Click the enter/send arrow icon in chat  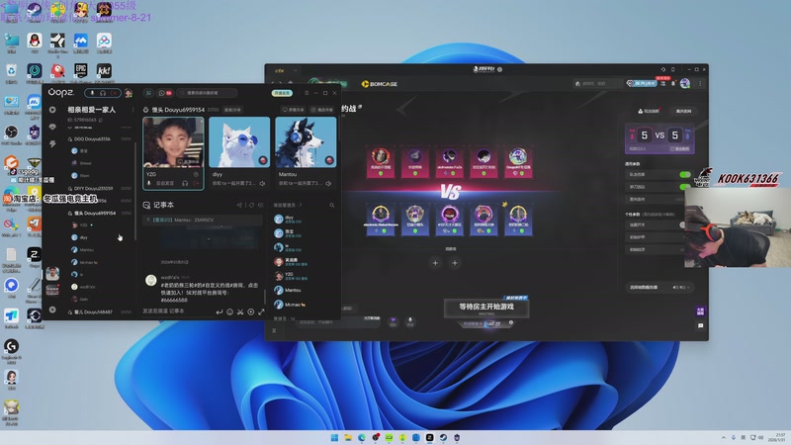coord(220,311)
